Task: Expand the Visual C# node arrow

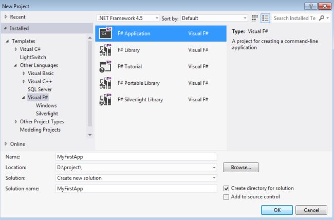Action: tap(16, 49)
